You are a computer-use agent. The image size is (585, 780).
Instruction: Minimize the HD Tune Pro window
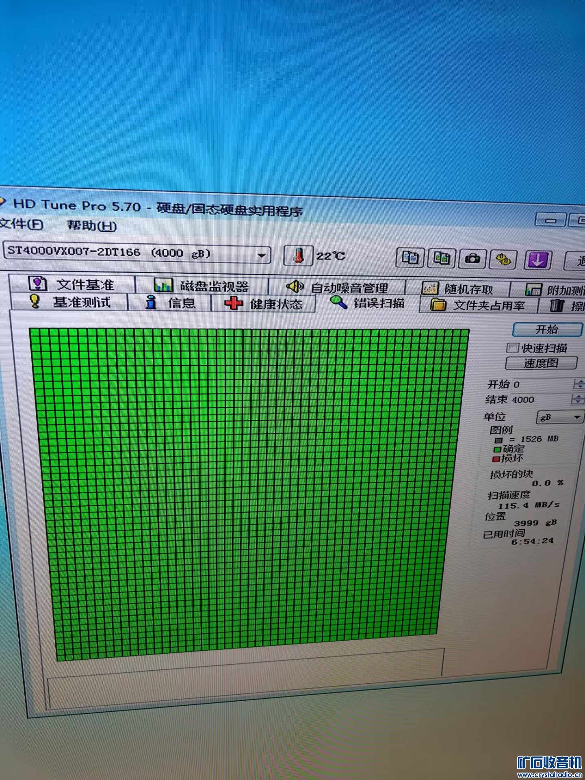click(x=550, y=220)
